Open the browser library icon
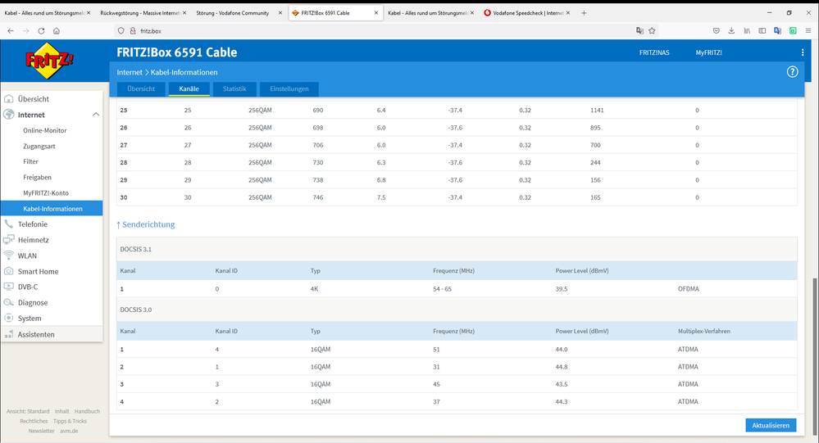The height and width of the screenshot is (443, 819). 747,31
